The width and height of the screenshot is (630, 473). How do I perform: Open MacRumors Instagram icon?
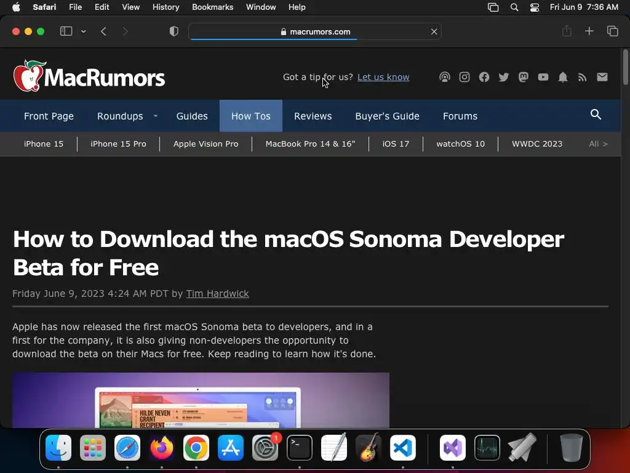(x=464, y=77)
